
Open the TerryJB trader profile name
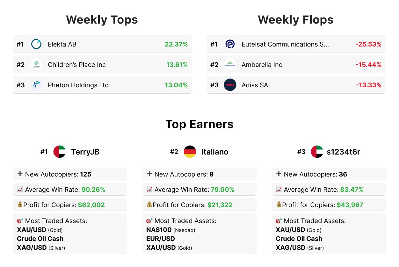click(x=85, y=152)
